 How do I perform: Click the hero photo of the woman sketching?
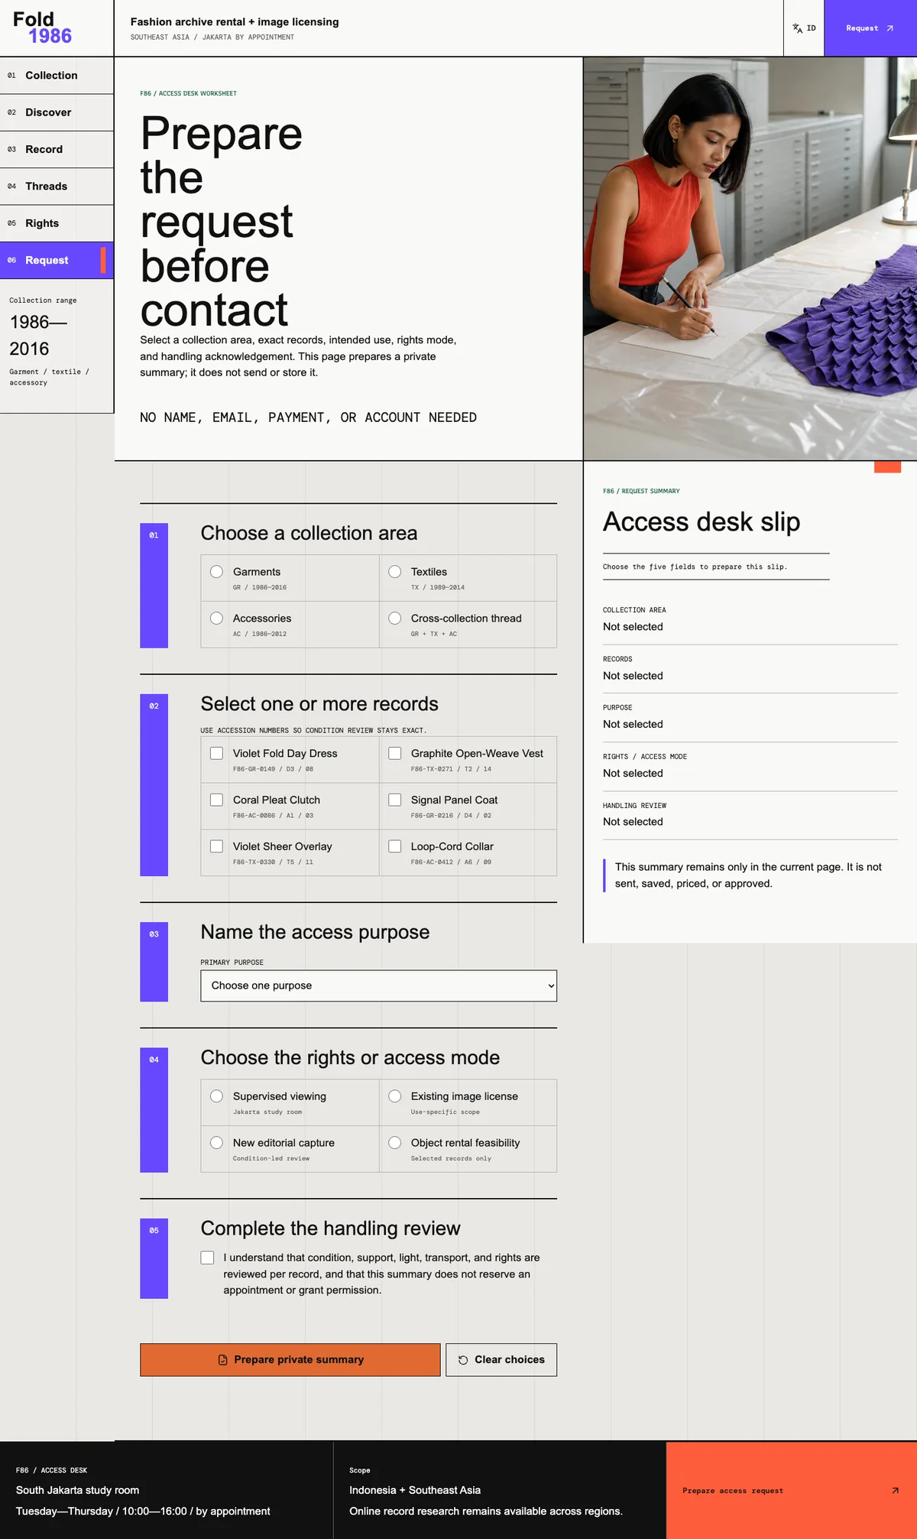(750, 258)
